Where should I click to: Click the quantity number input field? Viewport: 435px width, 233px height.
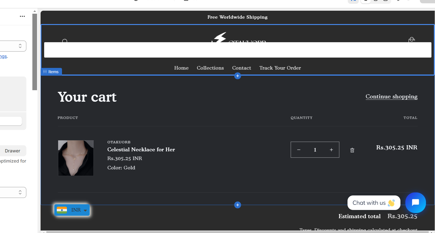click(x=315, y=150)
